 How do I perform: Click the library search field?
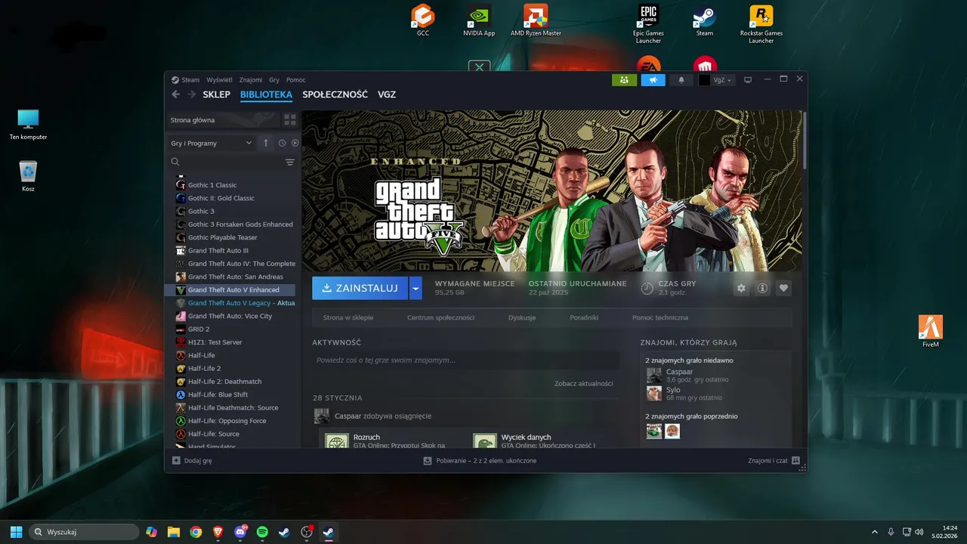coord(224,162)
